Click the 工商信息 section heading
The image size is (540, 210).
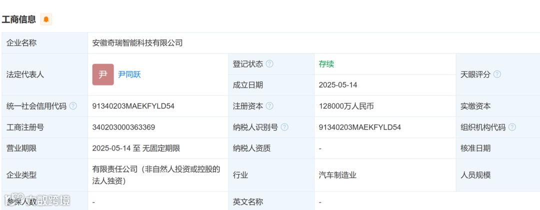[x=18, y=19]
